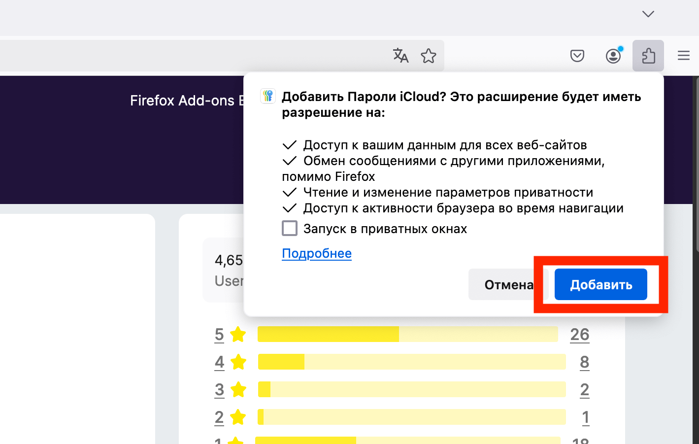Open the Firefox account profile icon
The width and height of the screenshot is (699, 444).
tap(613, 56)
